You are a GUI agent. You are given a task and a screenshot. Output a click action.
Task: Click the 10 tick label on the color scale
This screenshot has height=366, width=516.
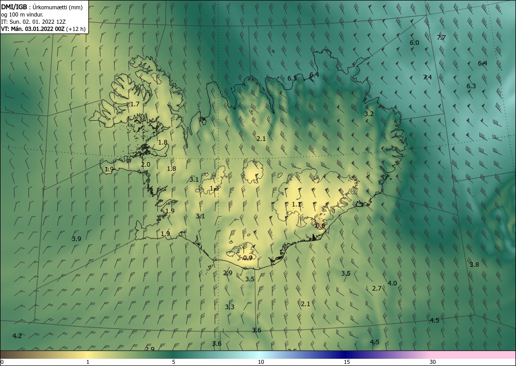(x=261, y=362)
